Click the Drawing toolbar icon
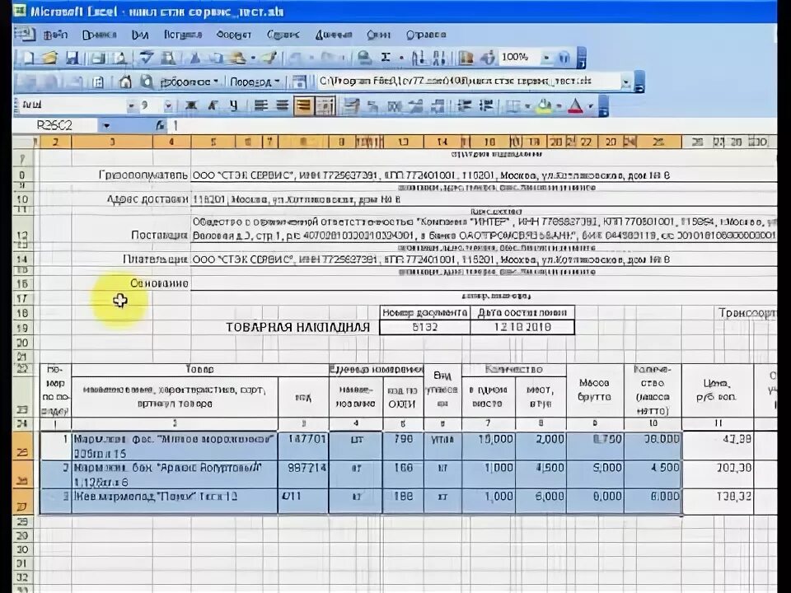This screenshot has width=791, height=593. point(488,58)
